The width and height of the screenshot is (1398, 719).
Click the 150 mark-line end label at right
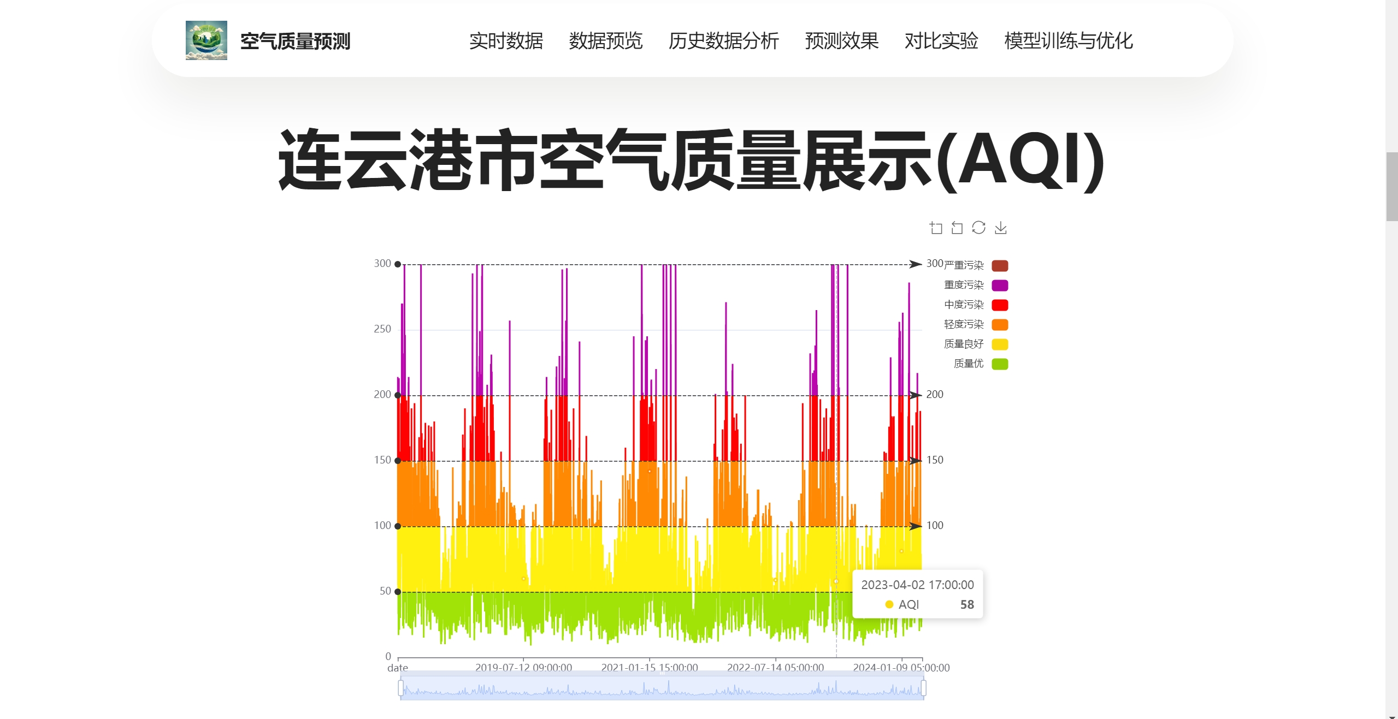[x=935, y=460]
